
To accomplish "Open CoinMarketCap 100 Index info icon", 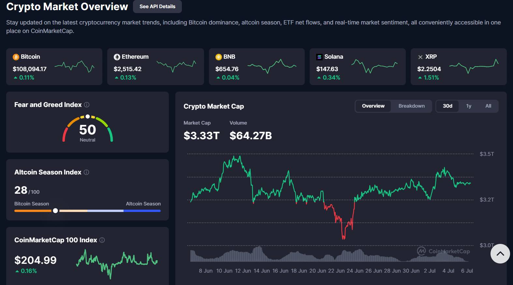I will (x=102, y=240).
